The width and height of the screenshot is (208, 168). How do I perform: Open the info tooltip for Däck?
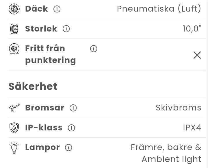pos(57,9)
